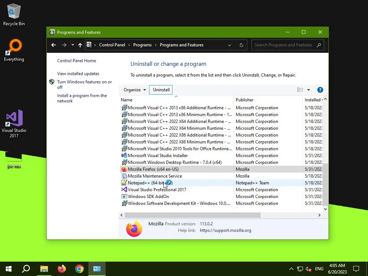Select Microsoft Visual Studio 2010 Tools for Office Runtime
The height and width of the screenshot is (276, 368).
(x=221, y=148)
